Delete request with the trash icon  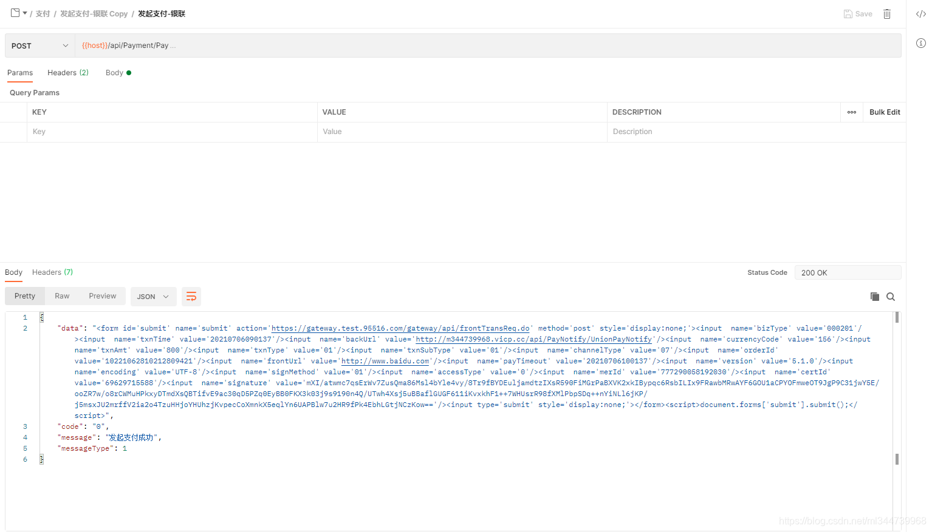click(x=887, y=14)
